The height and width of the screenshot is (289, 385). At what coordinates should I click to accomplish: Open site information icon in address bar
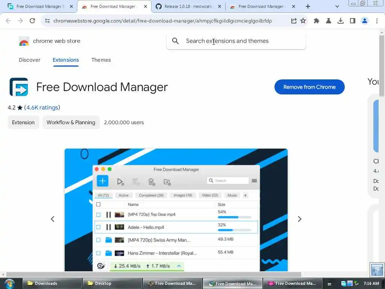[47, 21]
